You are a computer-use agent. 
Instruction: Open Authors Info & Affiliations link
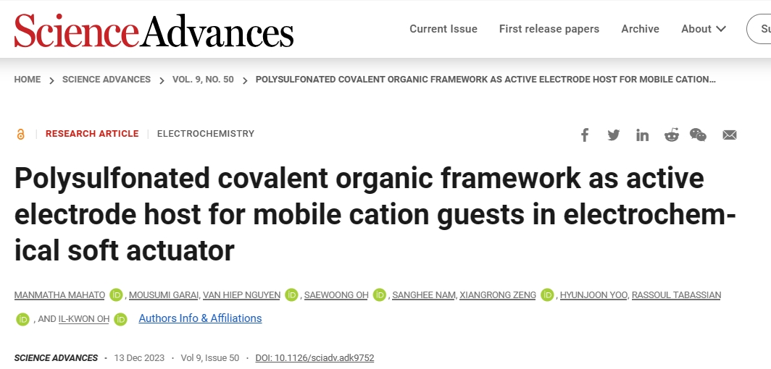pyautogui.click(x=200, y=318)
